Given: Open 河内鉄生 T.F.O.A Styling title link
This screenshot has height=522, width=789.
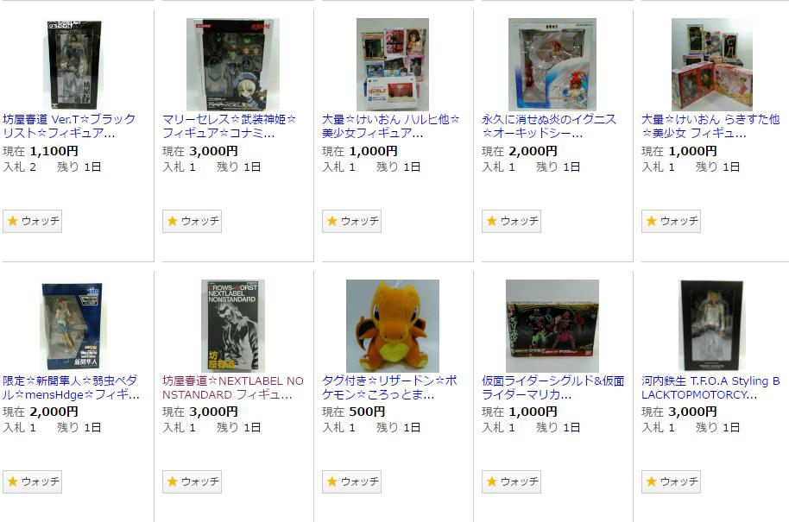Looking at the screenshot, I should [710, 387].
